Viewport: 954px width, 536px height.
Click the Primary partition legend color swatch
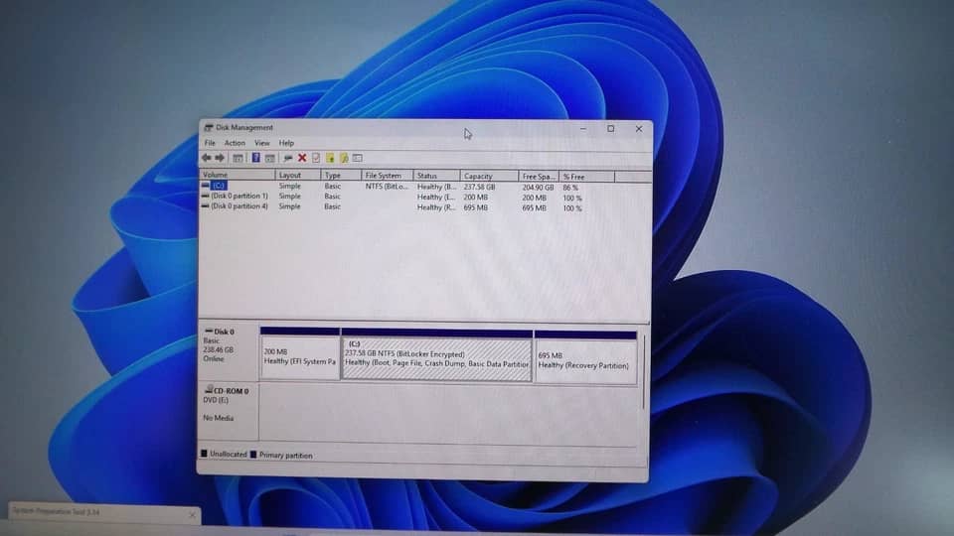pos(253,454)
